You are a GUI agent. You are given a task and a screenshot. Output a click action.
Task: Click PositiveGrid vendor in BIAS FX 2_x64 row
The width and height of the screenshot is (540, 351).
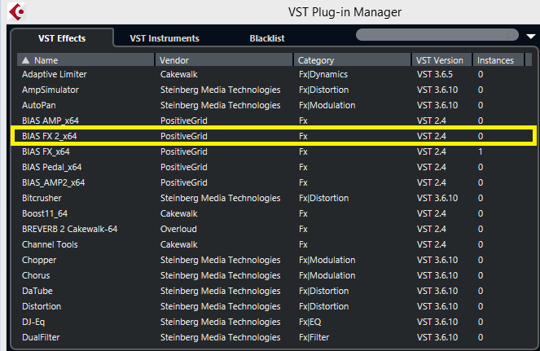pyautogui.click(x=183, y=136)
